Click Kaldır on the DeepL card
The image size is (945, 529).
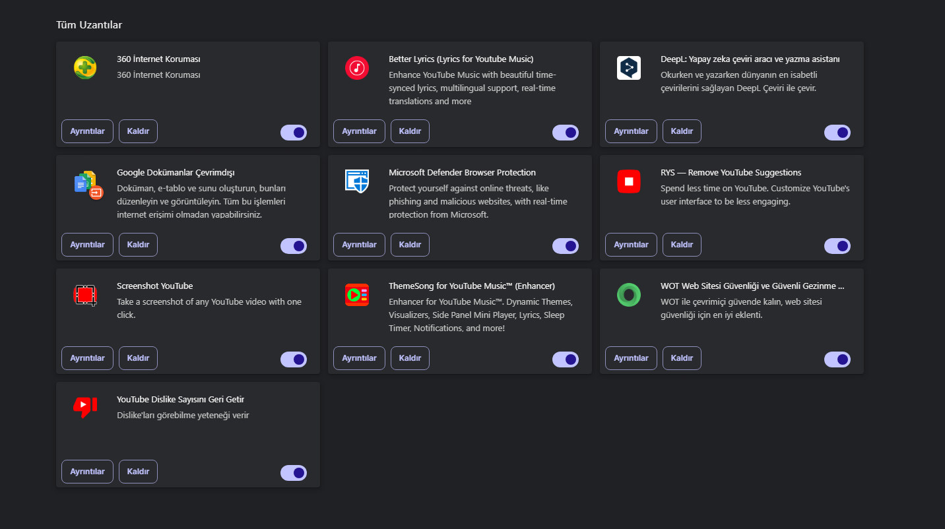[x=682, y=131]
